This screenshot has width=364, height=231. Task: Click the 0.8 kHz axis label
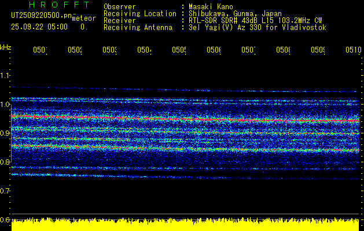click(5, 162)
